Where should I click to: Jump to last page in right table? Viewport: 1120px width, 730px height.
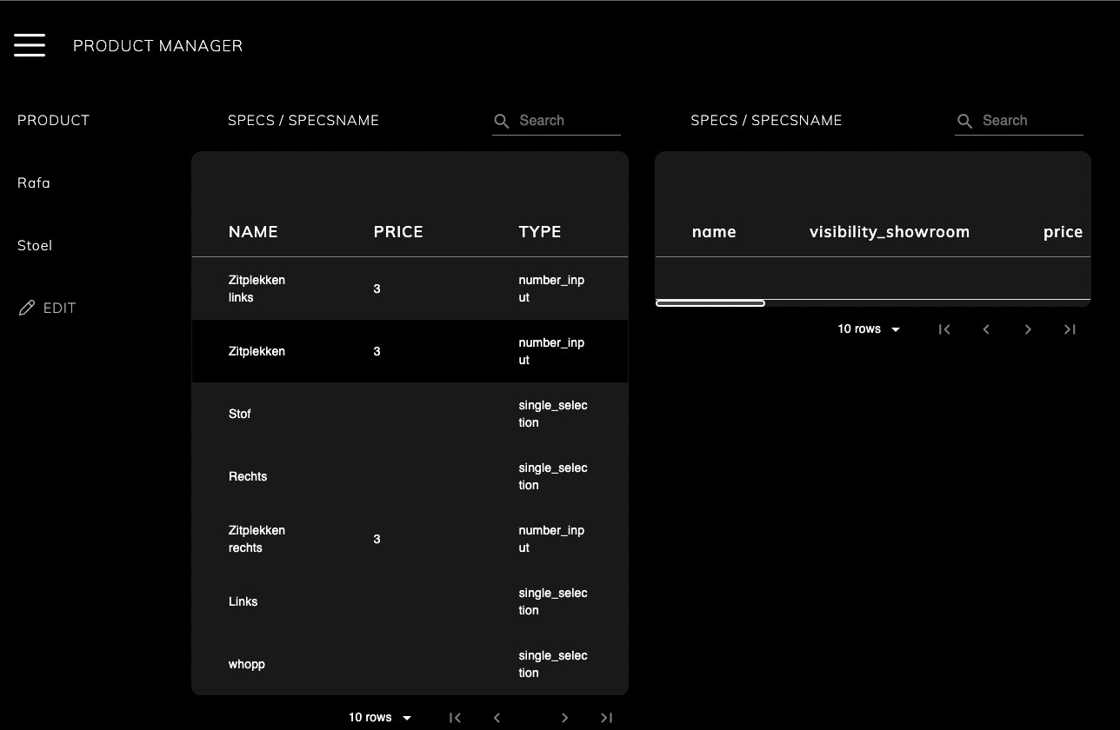(1070, 329)
